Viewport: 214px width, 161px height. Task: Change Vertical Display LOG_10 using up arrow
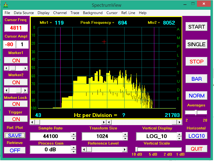[179, 134]
